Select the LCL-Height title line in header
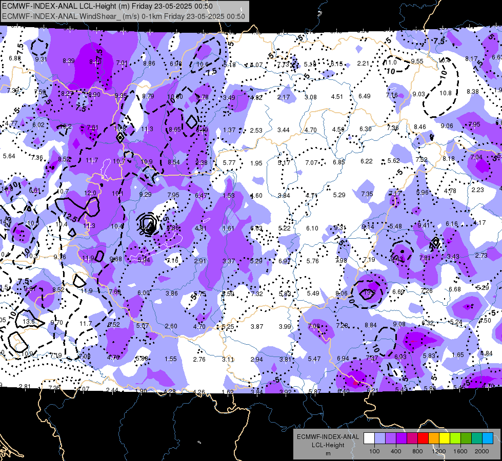Screen dimensions: 502x461 pyautogui.click(x=107, y=6)
